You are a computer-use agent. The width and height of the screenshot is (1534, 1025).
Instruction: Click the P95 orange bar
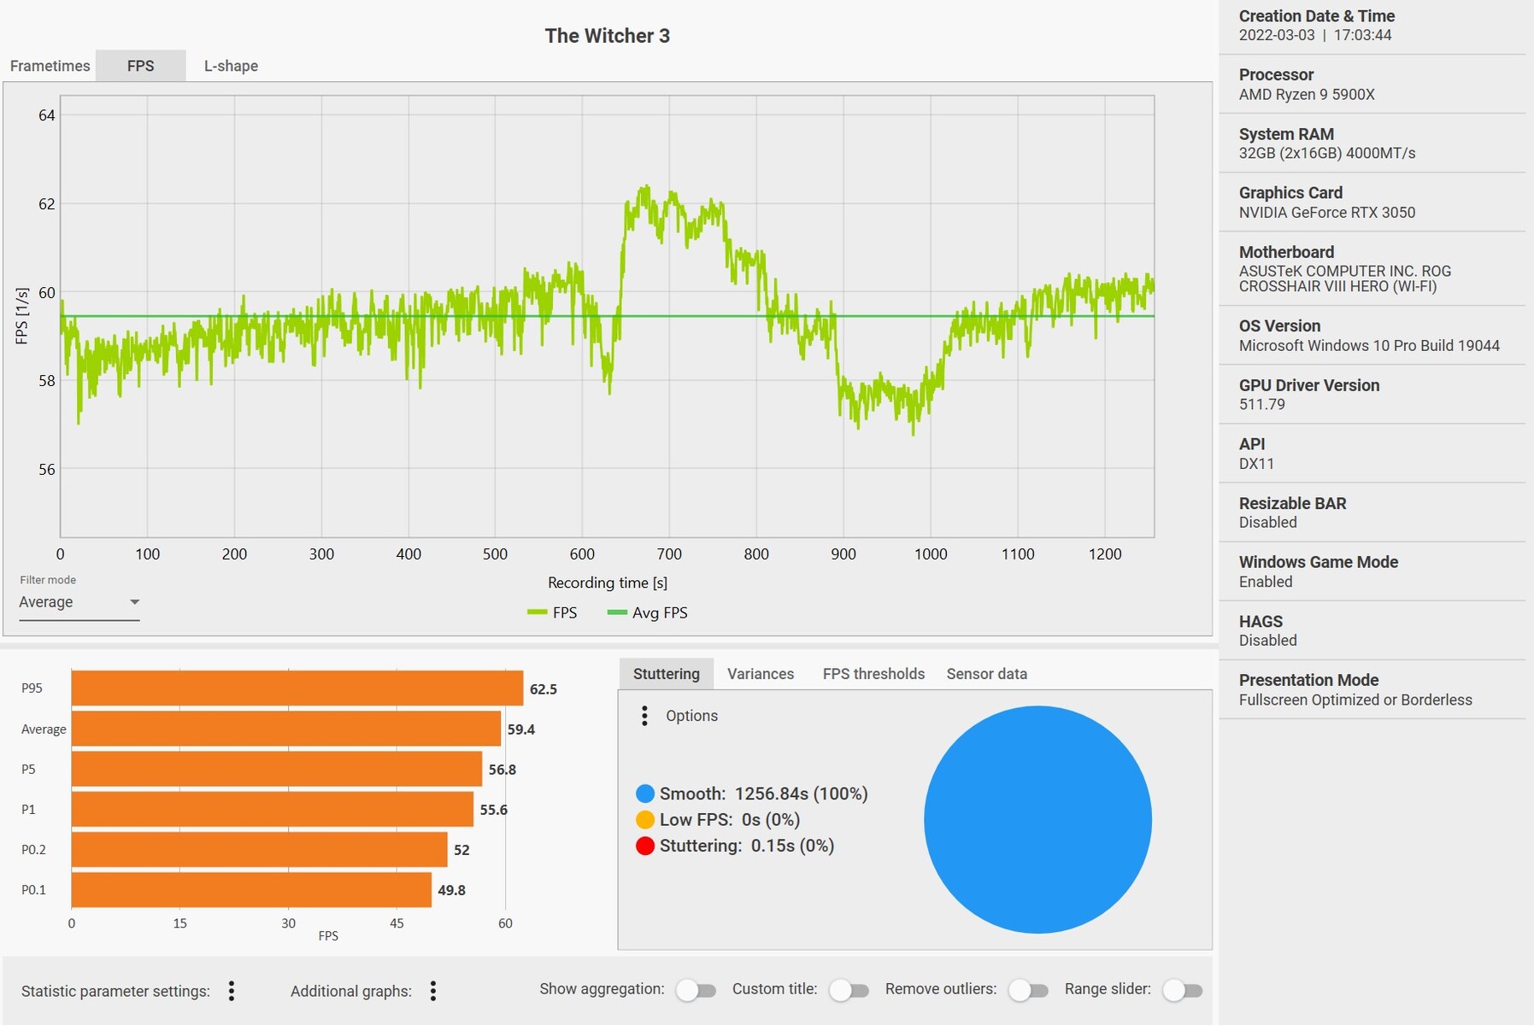297,688
